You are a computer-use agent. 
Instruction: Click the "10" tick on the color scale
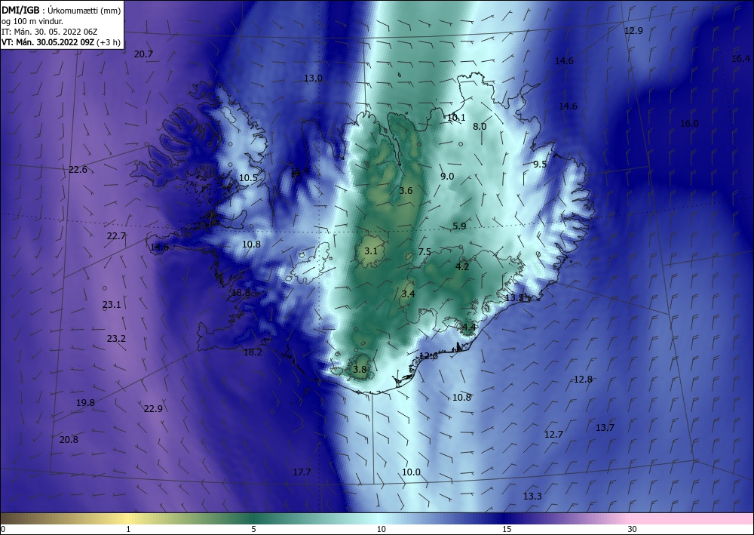click(381, 530)
